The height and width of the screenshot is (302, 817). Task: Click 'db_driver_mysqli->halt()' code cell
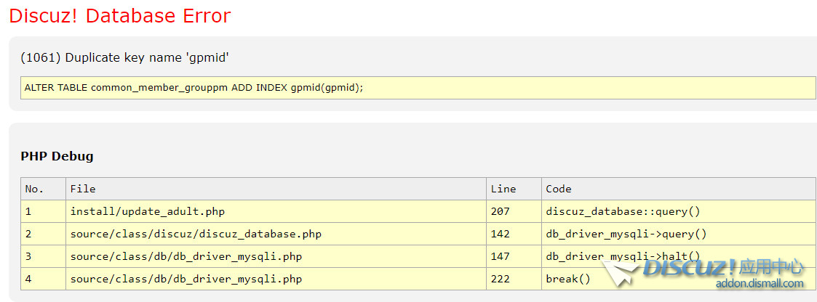[679, 256]
